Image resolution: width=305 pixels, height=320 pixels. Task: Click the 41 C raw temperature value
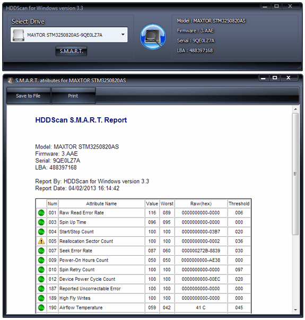coord(201,308)
